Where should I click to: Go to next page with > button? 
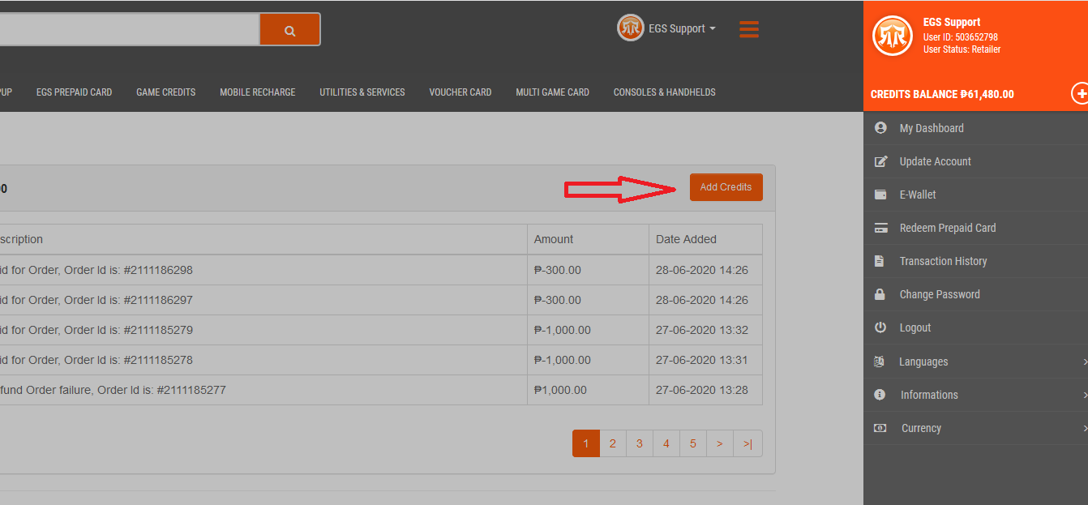[720, 443]
